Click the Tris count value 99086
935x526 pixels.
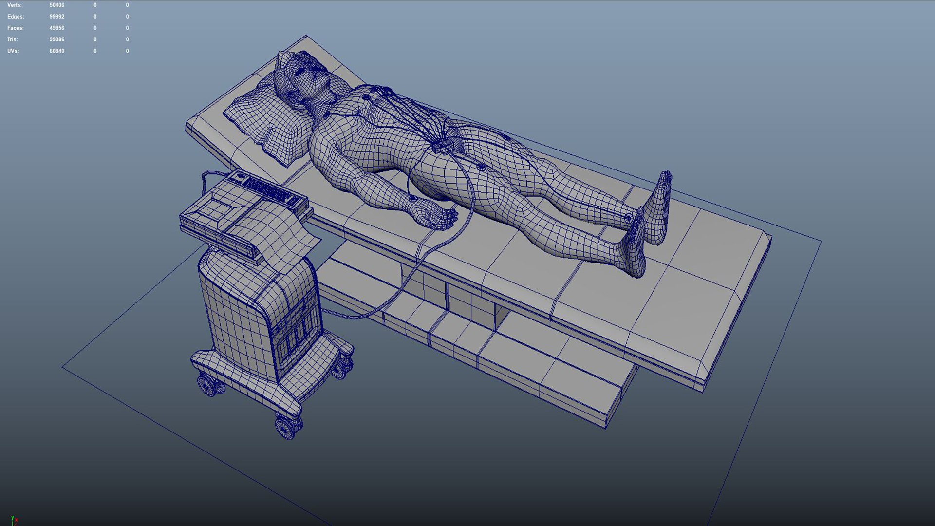(x=56, y=39)
